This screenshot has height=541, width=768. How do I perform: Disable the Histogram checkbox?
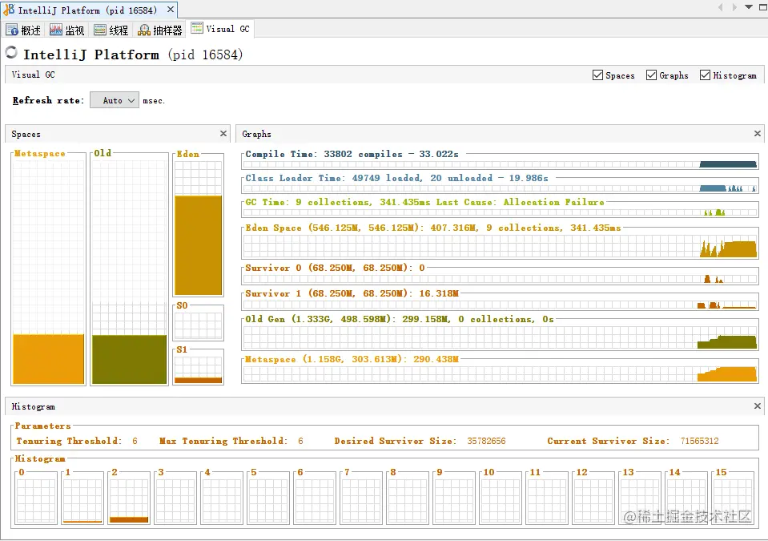705,75
